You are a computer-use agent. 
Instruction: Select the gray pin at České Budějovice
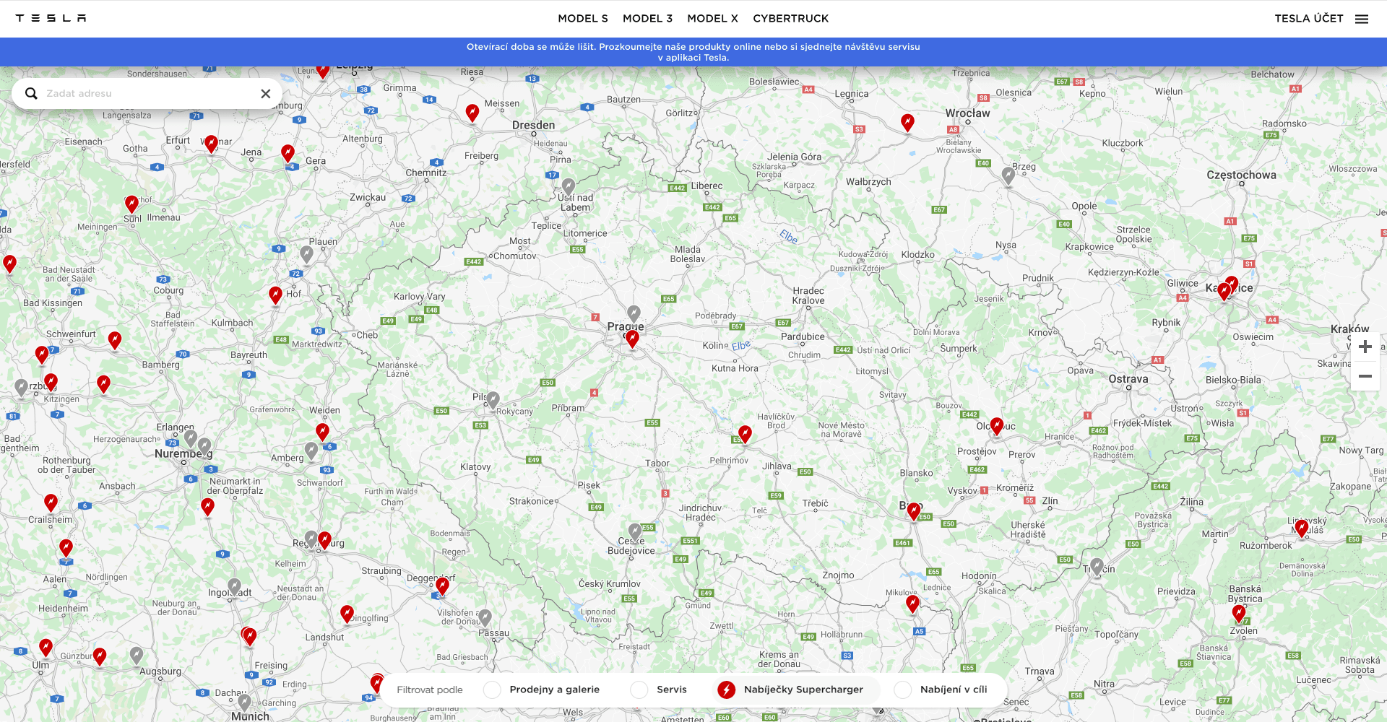[634, 532]
